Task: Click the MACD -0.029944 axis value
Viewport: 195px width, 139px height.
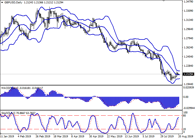Action: 187,108
